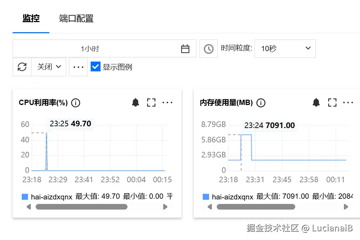Click the CPU legend horizontal scrollbar
The image size is (360, 240).
pyautogui.click(x=82, y=207)
